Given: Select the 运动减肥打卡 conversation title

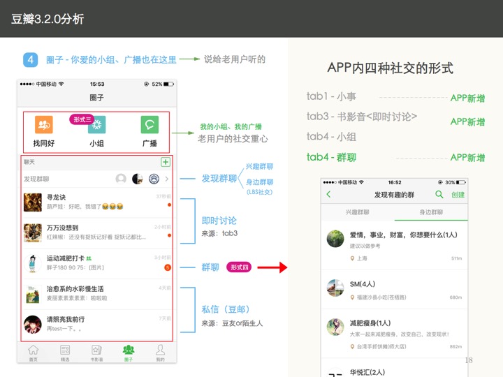Looking at the screenshot, I should point(66,258).
